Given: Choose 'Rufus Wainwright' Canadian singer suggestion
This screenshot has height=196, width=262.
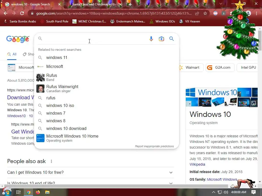Looking at the screenshot, I should [106, 89].
